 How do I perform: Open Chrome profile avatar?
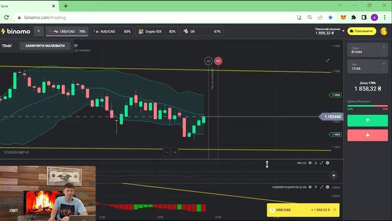pos(374,17)
